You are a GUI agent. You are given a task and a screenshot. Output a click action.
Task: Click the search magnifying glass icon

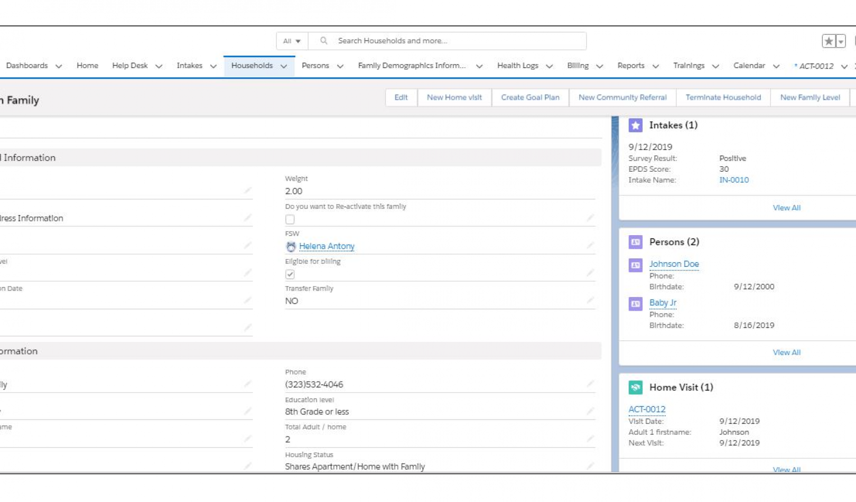click(x=323, y=41)
